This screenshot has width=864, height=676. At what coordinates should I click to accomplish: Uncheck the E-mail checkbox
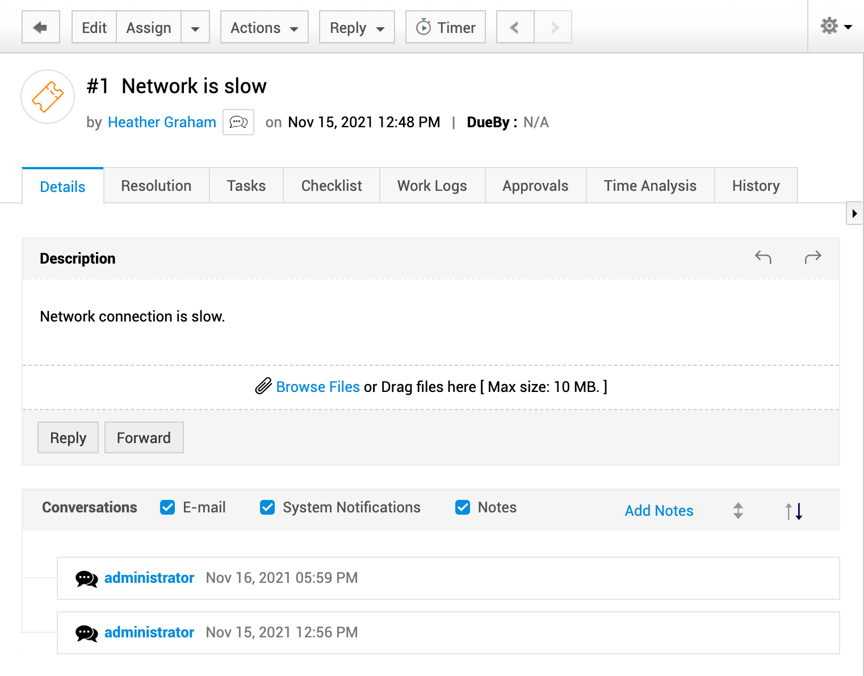point(167,507)
